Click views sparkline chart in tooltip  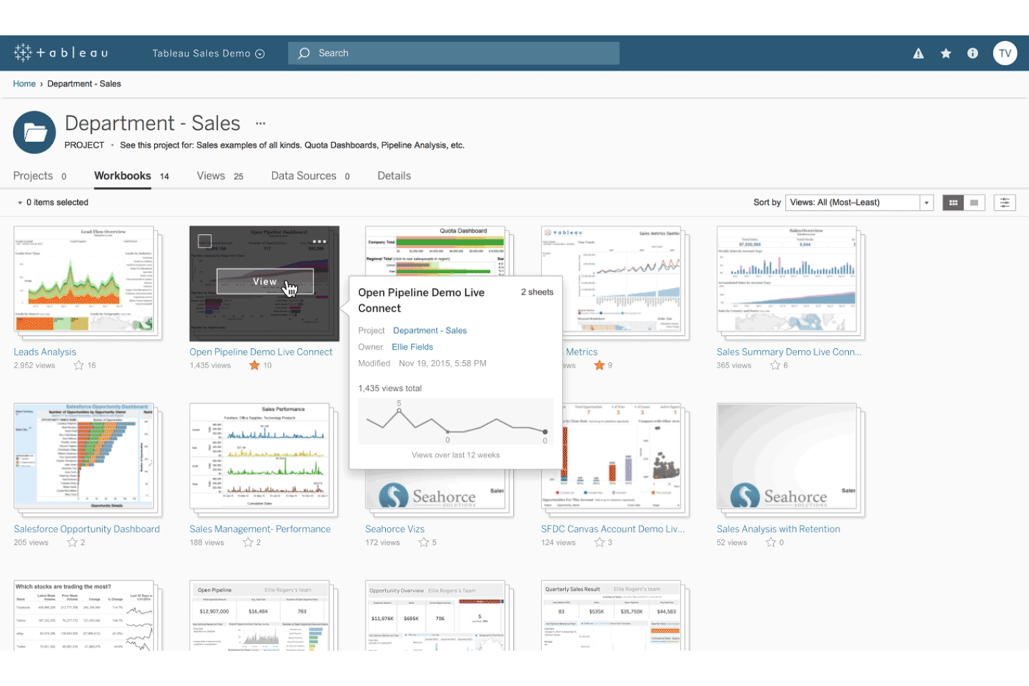455,421
